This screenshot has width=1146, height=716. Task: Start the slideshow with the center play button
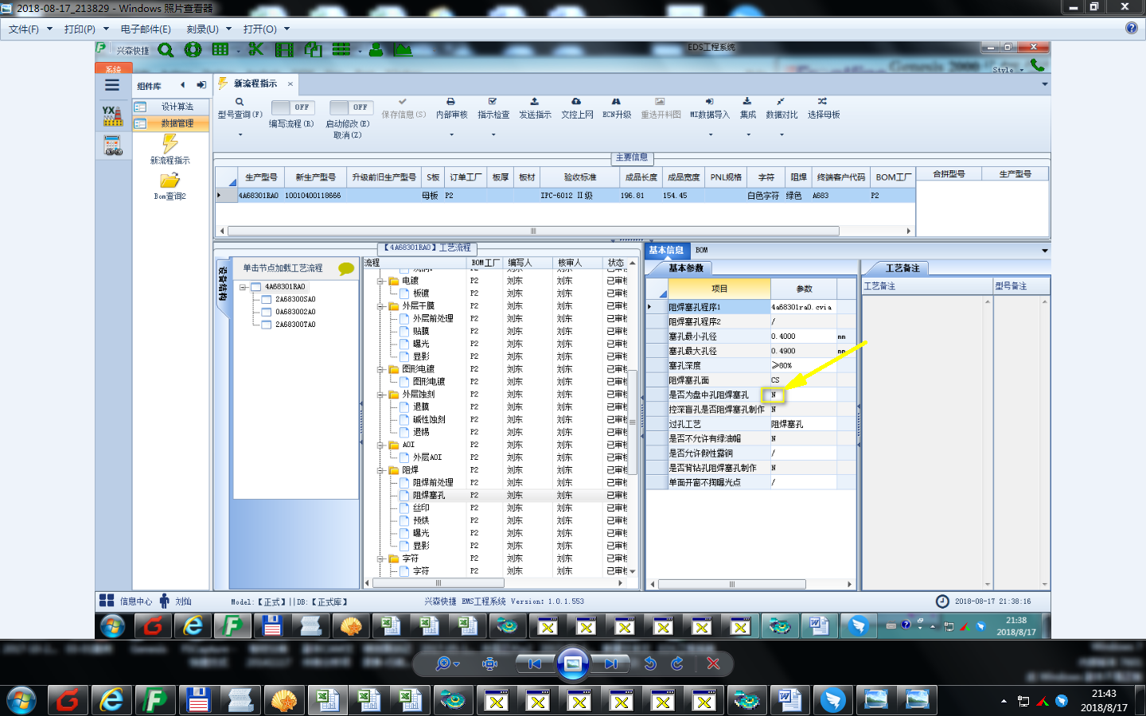(x=572, y=663)
